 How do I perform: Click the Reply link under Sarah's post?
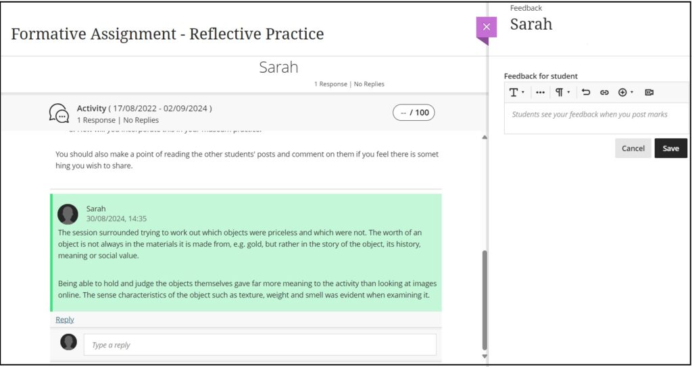[64, 319]
